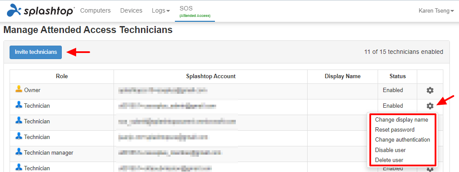The height and width of the screenshot is (172, 459).
Task: Click the Owner role icon
Action: click(x=19, y=89)
